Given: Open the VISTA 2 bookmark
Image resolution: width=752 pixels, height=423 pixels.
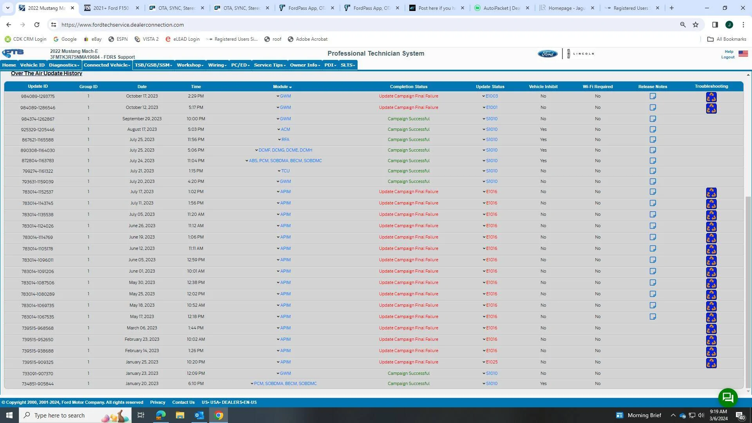Looking at the screenshot, I should point(146,39).
